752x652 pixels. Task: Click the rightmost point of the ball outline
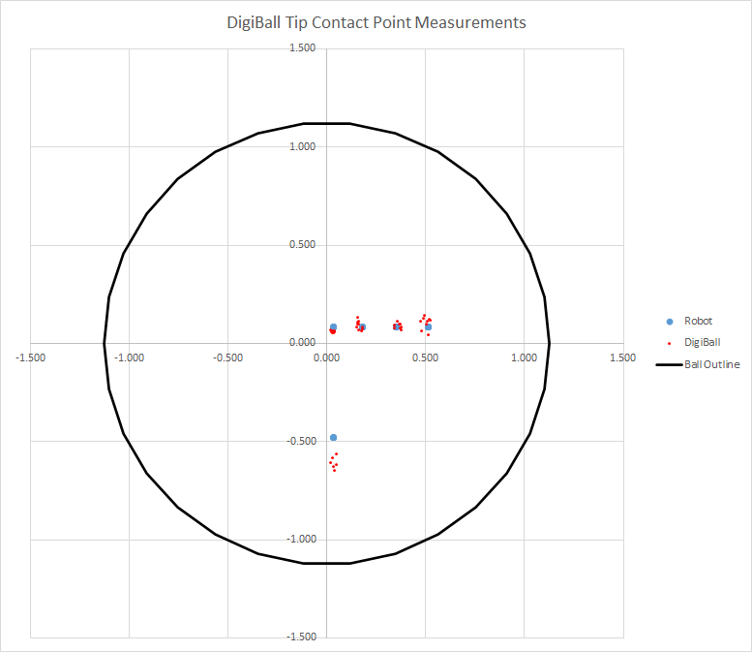[550, 343]
